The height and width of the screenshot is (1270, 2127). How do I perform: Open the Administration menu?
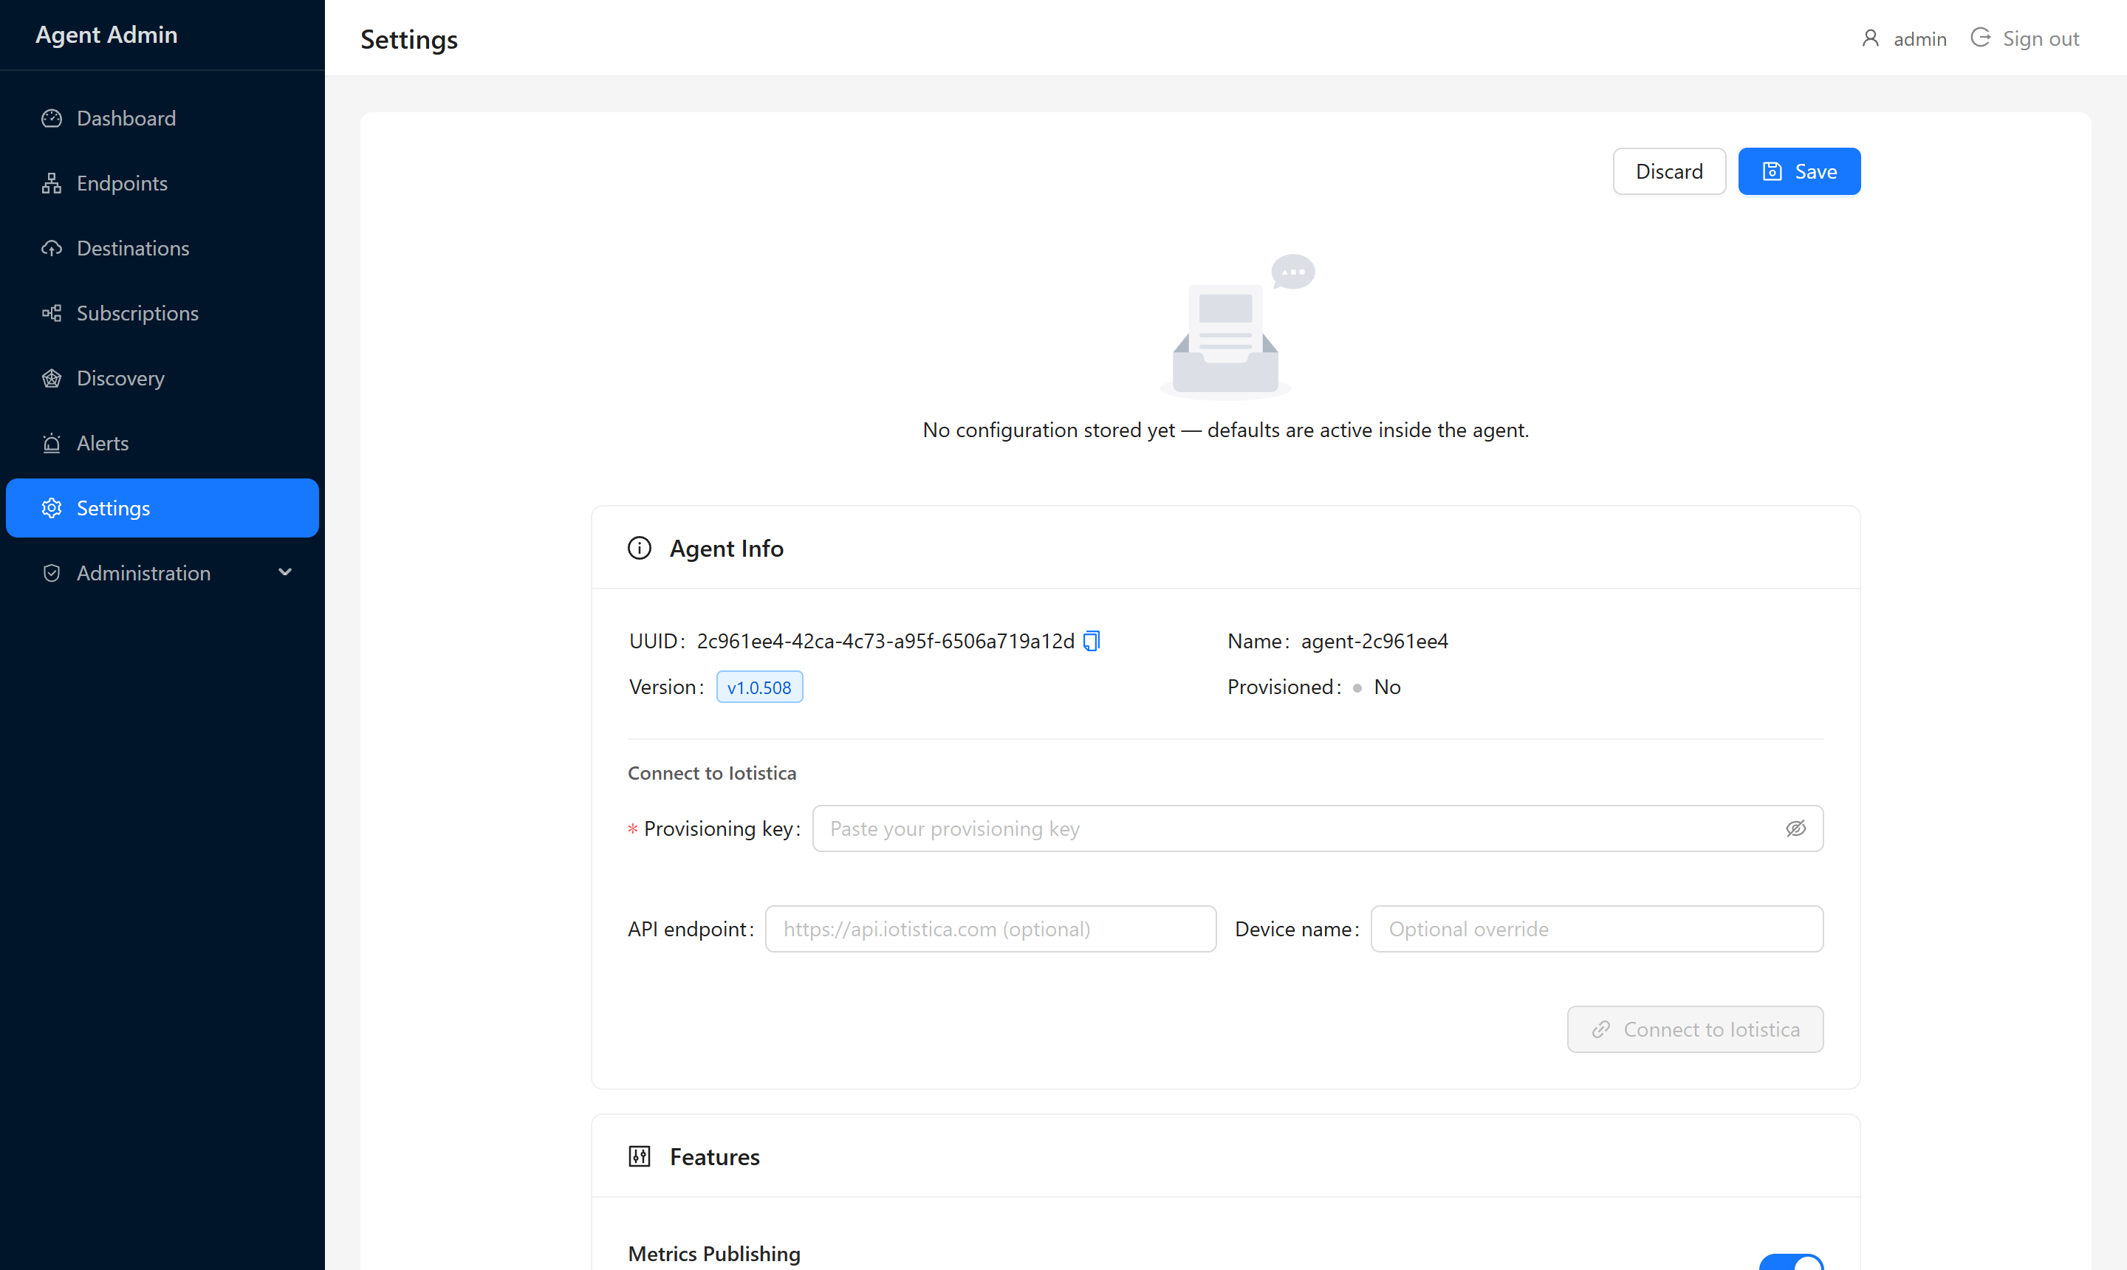162,574
